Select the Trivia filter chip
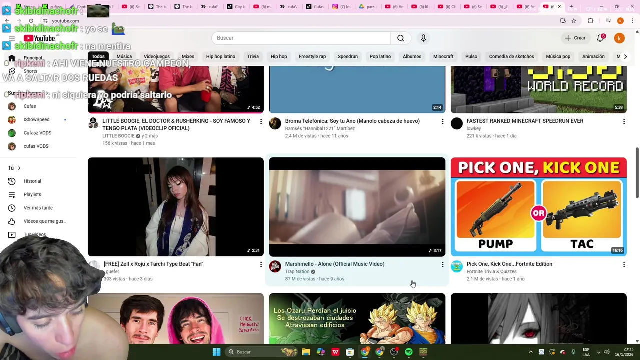This screenshot has width=640, height=360. [253, 57]
